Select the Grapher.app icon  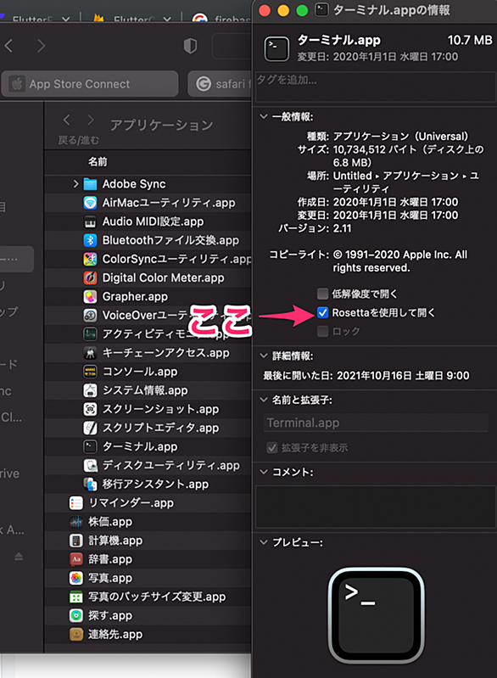coord(90,297)
